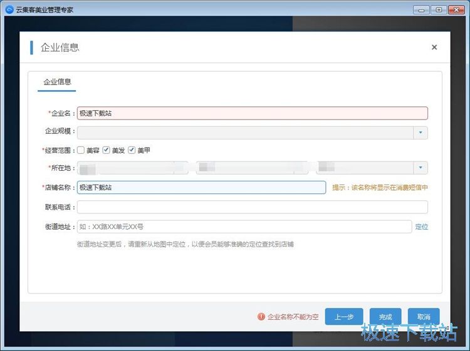The height and width of the screenshot is (351, 470).
Task: Expand the 企业规模 dropdown arrow
Action: point(420,133)
